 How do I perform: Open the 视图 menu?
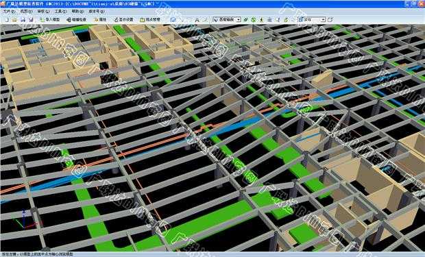point(26,12)
